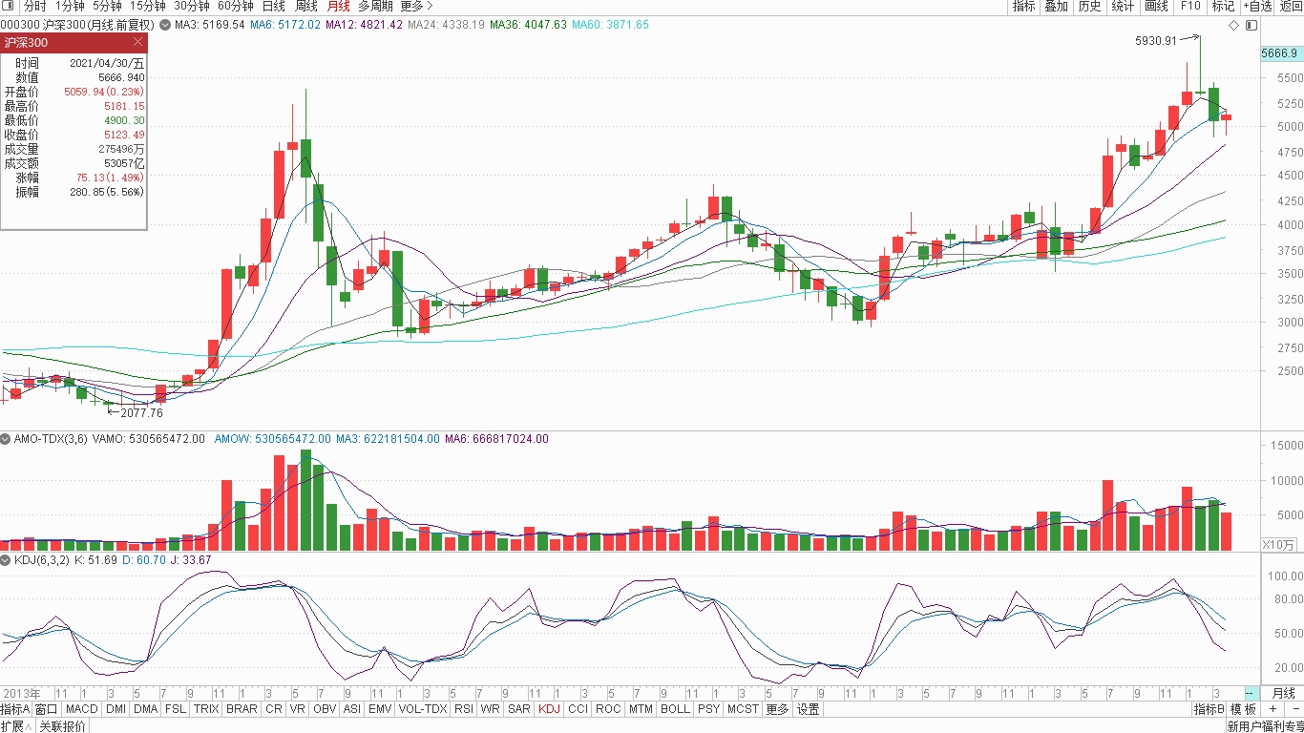Switch sub-chart to DMA indicator

click(x=145, y=709)
